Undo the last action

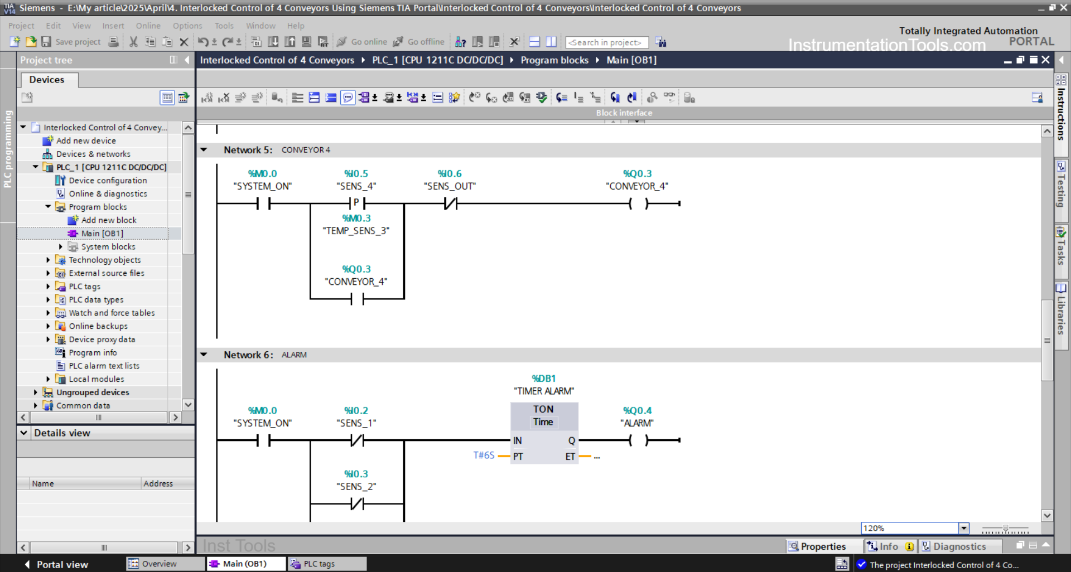[202, 41]
